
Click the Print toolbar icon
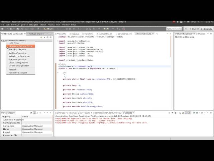pos(17,29)
